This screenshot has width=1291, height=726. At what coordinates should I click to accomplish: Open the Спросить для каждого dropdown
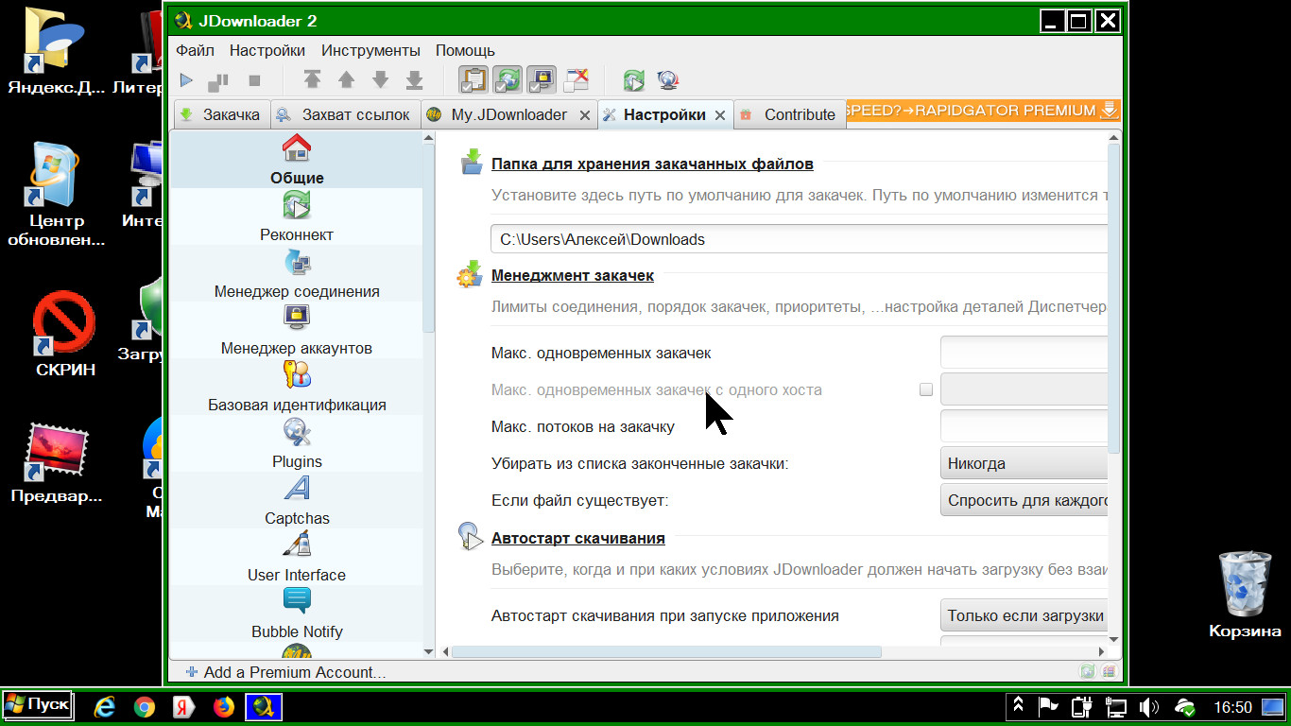click(1024, 500)
